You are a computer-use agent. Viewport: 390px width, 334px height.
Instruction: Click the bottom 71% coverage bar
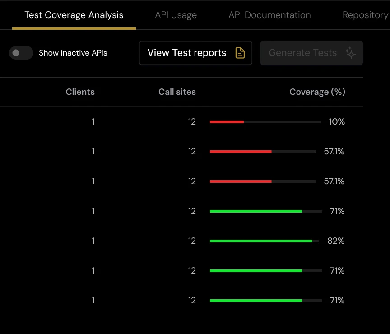265,300
